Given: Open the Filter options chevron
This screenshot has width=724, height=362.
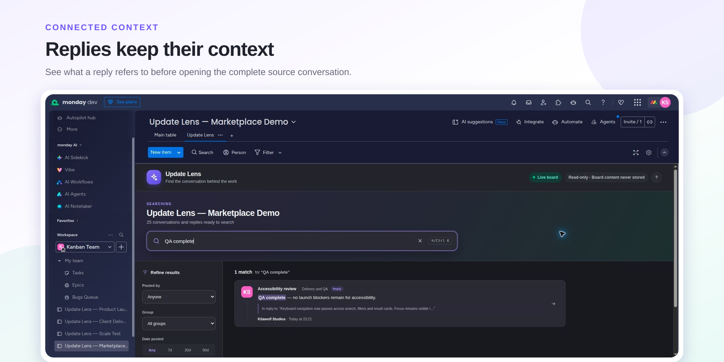Looking at the screenshot, I should (x=280, y=153).
